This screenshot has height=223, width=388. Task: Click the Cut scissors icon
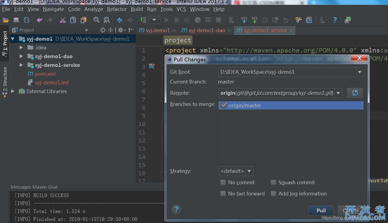pos(63,20)
